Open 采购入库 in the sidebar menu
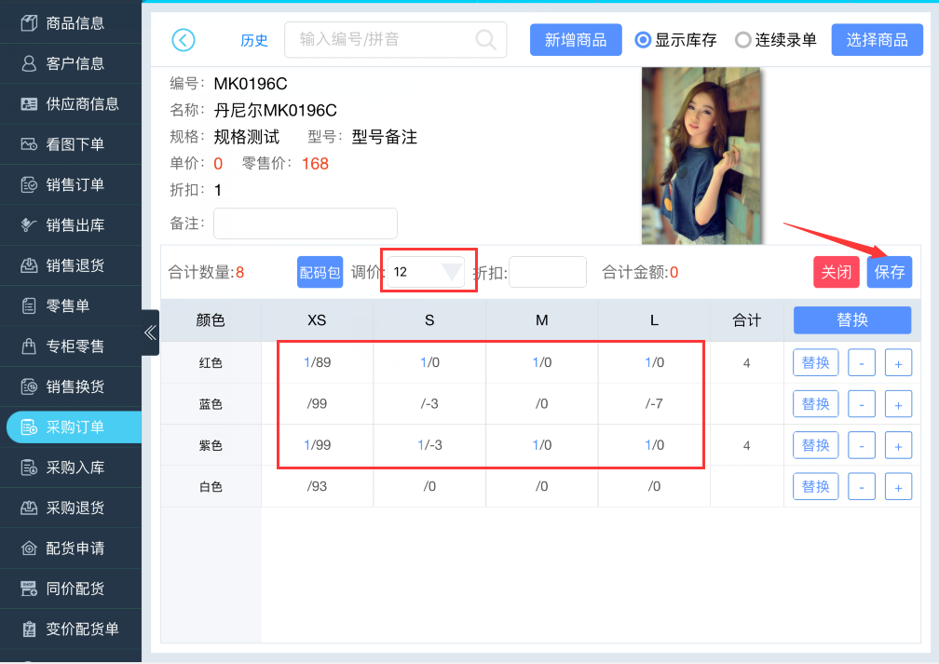 [x=75, y=468]
